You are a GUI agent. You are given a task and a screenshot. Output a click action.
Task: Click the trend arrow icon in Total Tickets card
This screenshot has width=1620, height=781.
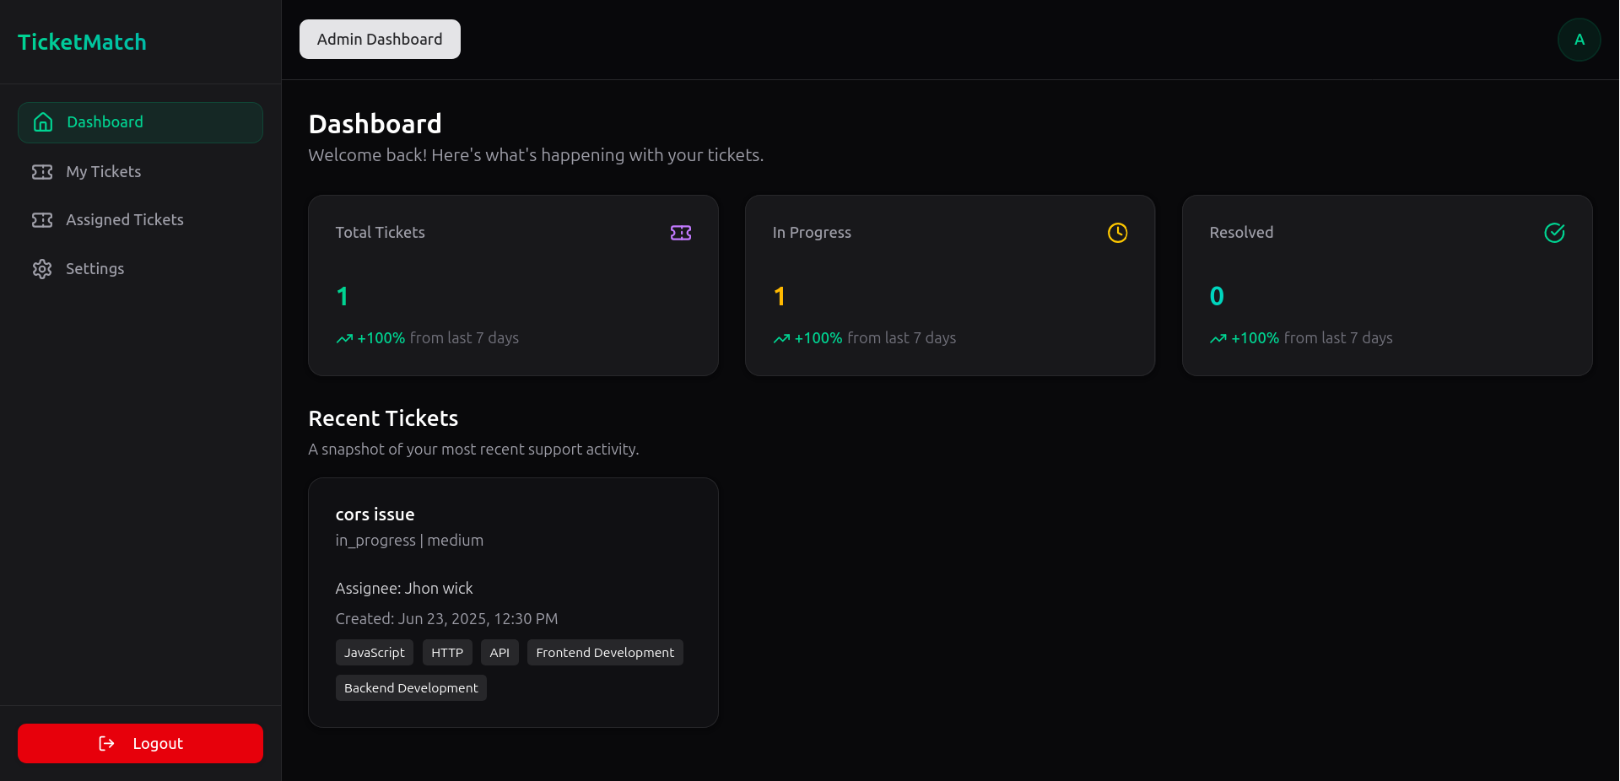(344, 339)
